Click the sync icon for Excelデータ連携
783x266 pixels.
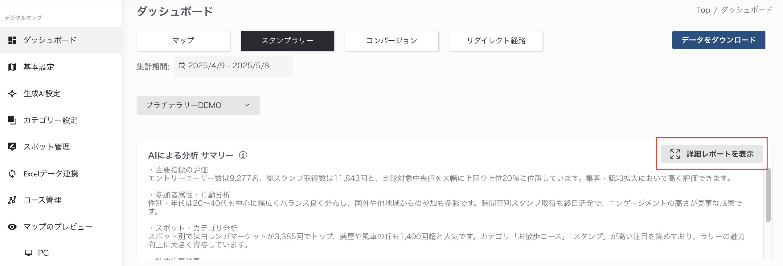pos(12,174)
